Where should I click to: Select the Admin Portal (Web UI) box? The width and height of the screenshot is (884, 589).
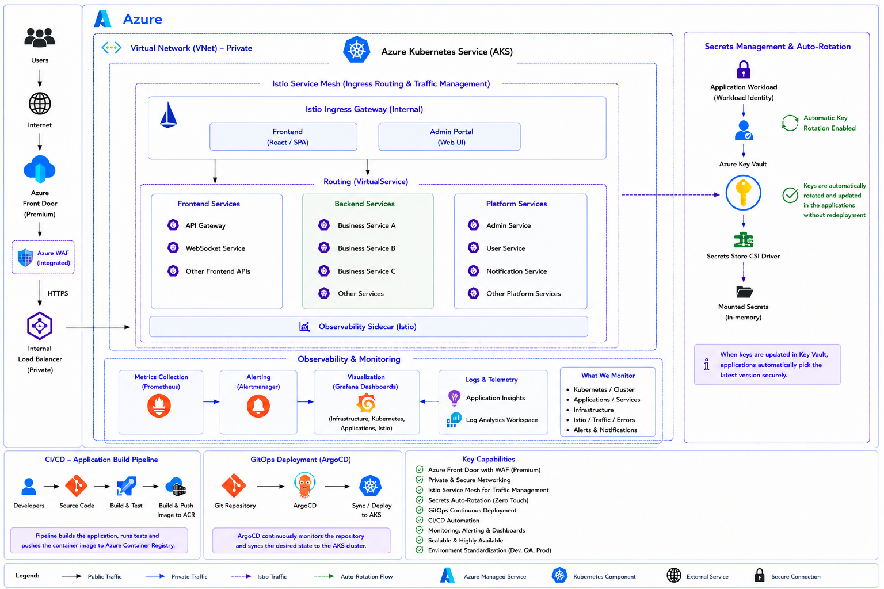(449, 137)
